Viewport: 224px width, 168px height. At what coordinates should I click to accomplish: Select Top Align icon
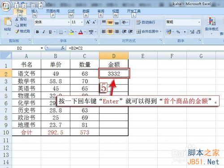[x=103, y=22]
